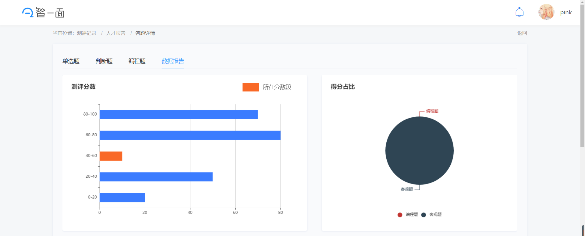
Task: Select the 数据报告 tab
Action: click(x=173, y=61)
